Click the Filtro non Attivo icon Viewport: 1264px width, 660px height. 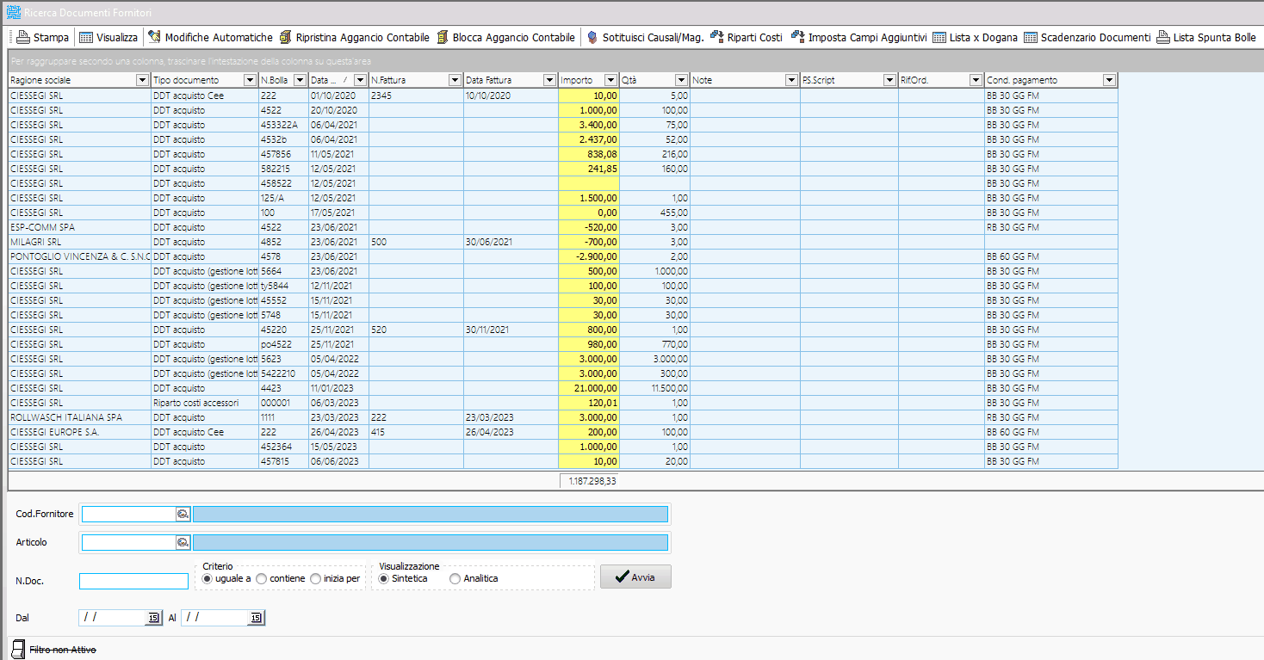(18, 649)
